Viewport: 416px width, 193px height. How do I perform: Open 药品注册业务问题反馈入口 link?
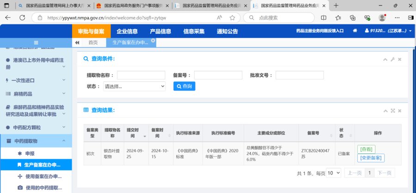pyautogui.click(x=320, y=31)
